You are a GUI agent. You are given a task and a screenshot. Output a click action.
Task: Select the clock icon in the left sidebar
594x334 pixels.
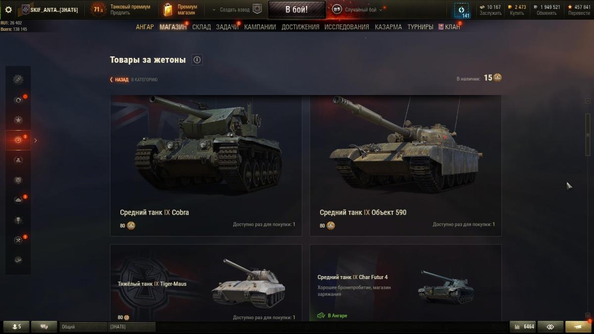(x=18, y=140)
